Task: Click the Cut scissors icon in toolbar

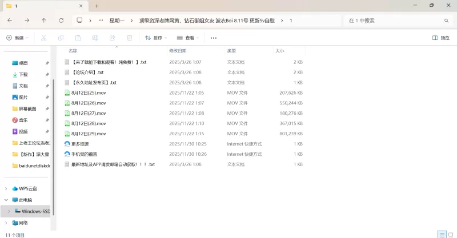Action: point(43,38)
